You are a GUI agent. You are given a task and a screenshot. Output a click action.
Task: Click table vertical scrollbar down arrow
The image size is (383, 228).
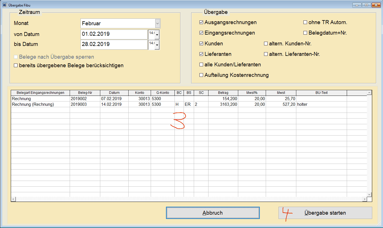click(369, 195)
